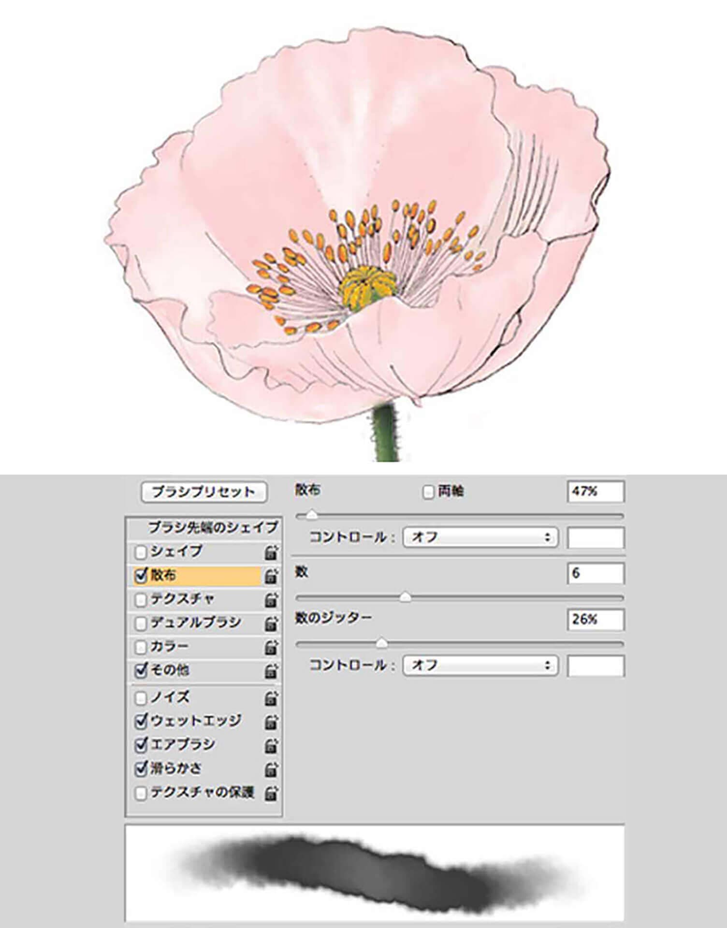Enable the テクスチャ checkbox
This screenshot has width=727, height=928.
coord(141,600)
